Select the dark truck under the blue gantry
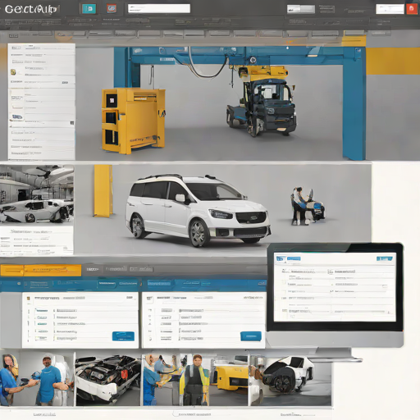 pos(262,108)
